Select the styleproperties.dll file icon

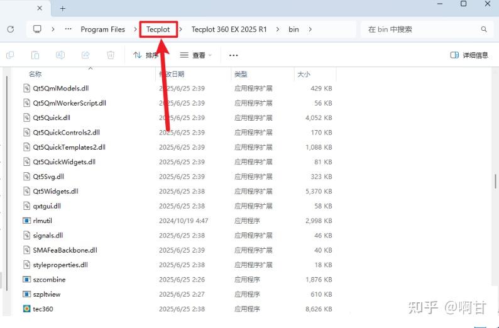27,265
